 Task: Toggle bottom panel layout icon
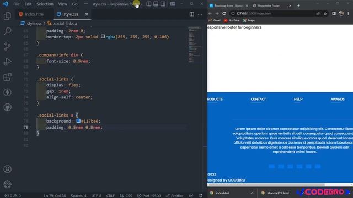156,4
